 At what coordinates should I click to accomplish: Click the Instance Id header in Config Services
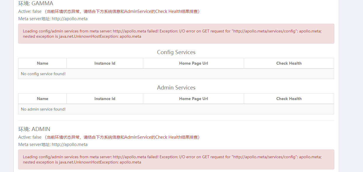[x=105, y=63]
